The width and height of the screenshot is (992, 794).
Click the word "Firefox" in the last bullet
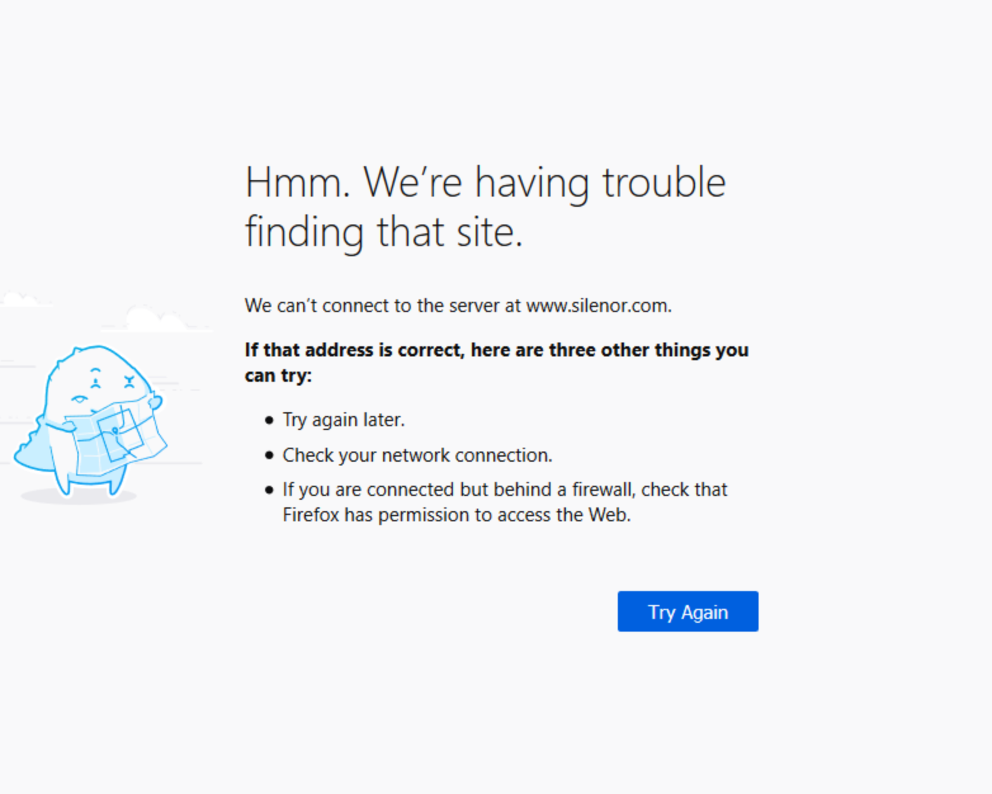(x=311, y=515)
